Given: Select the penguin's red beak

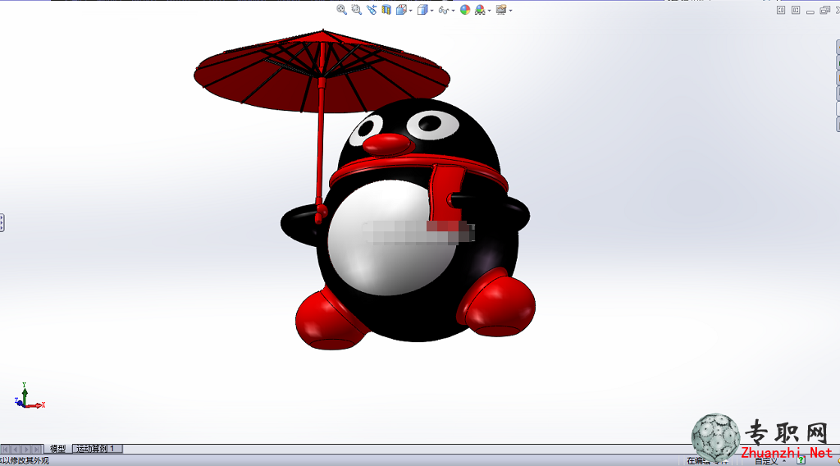Looking at the screenshot, I should coord(386,144).
